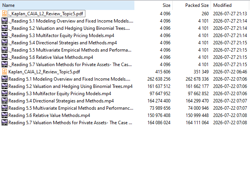The image size is (250, 185).
Task: Click the MP4 icon of ._Reading 5.3 Multifactor Equity
Action: [5, 35]
